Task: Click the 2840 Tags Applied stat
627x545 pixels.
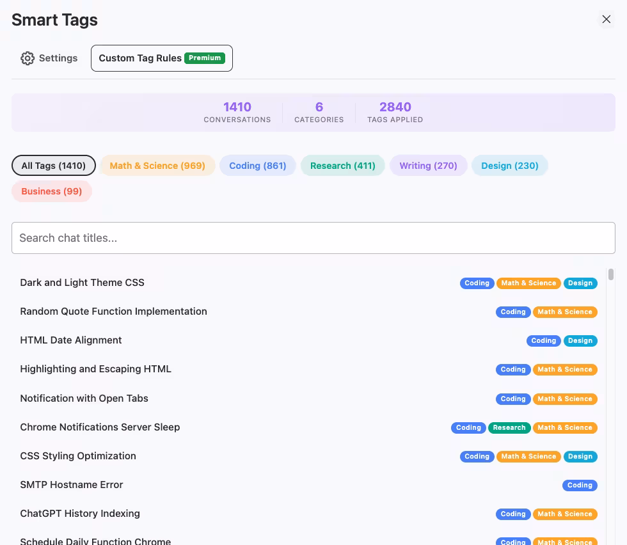Action: (x=395, y=113)
